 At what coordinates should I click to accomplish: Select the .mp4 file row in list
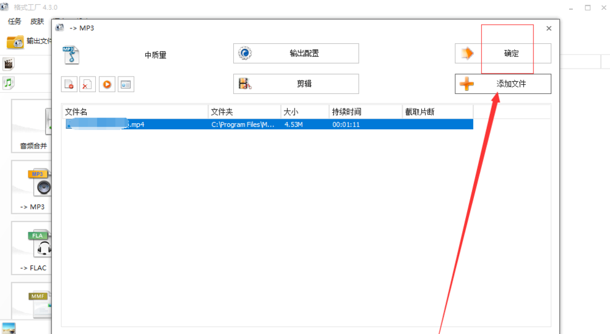[269, 124]
